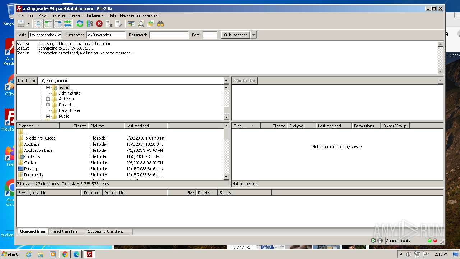Expand the admin folder in tree
This screenshot has width=460, height=259.
48,87
